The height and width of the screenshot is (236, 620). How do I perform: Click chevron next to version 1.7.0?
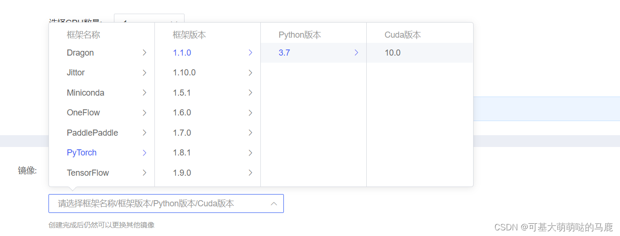point(250,133)
